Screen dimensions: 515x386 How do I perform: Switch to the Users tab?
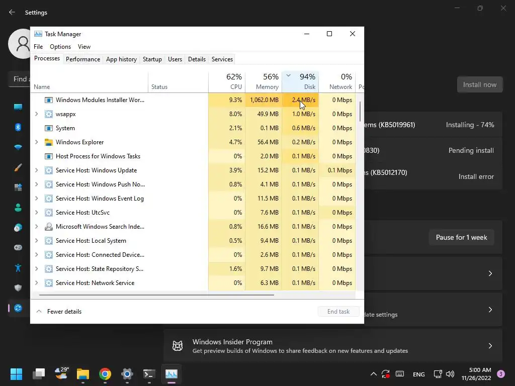[175, 59]
